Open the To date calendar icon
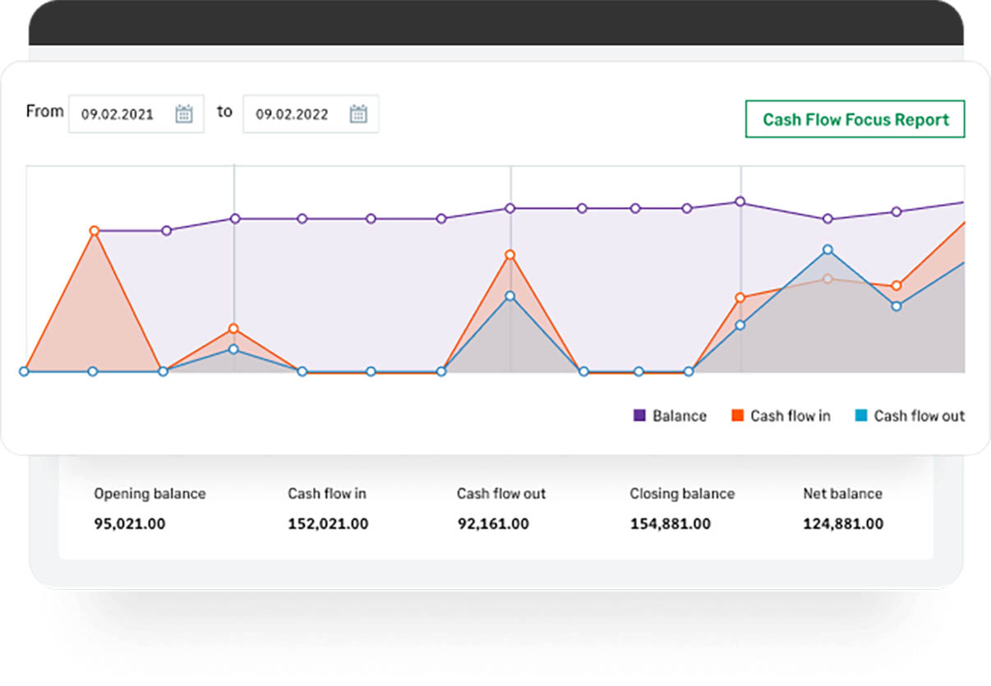991x686 pixels. point(358,114)
